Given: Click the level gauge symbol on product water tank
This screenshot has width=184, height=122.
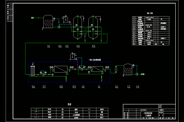Looking at the screenshot, I should click(133, 65).
